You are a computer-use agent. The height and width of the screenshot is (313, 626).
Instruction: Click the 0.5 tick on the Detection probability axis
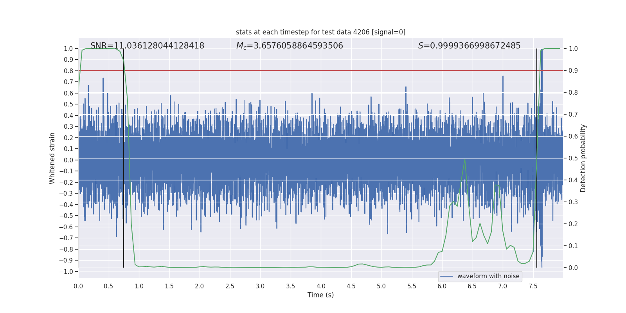(573, 158)
